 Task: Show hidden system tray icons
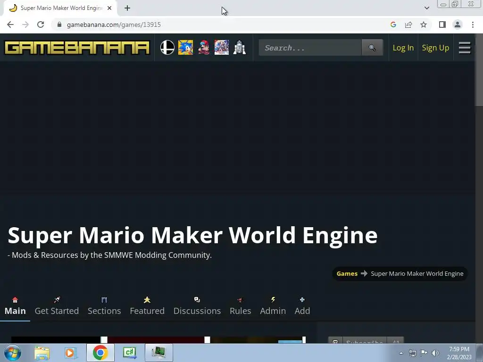point(401,353)
